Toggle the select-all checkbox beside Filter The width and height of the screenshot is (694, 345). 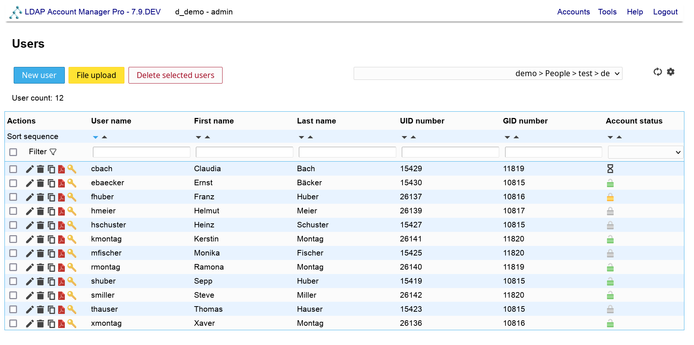pos(13,152)
